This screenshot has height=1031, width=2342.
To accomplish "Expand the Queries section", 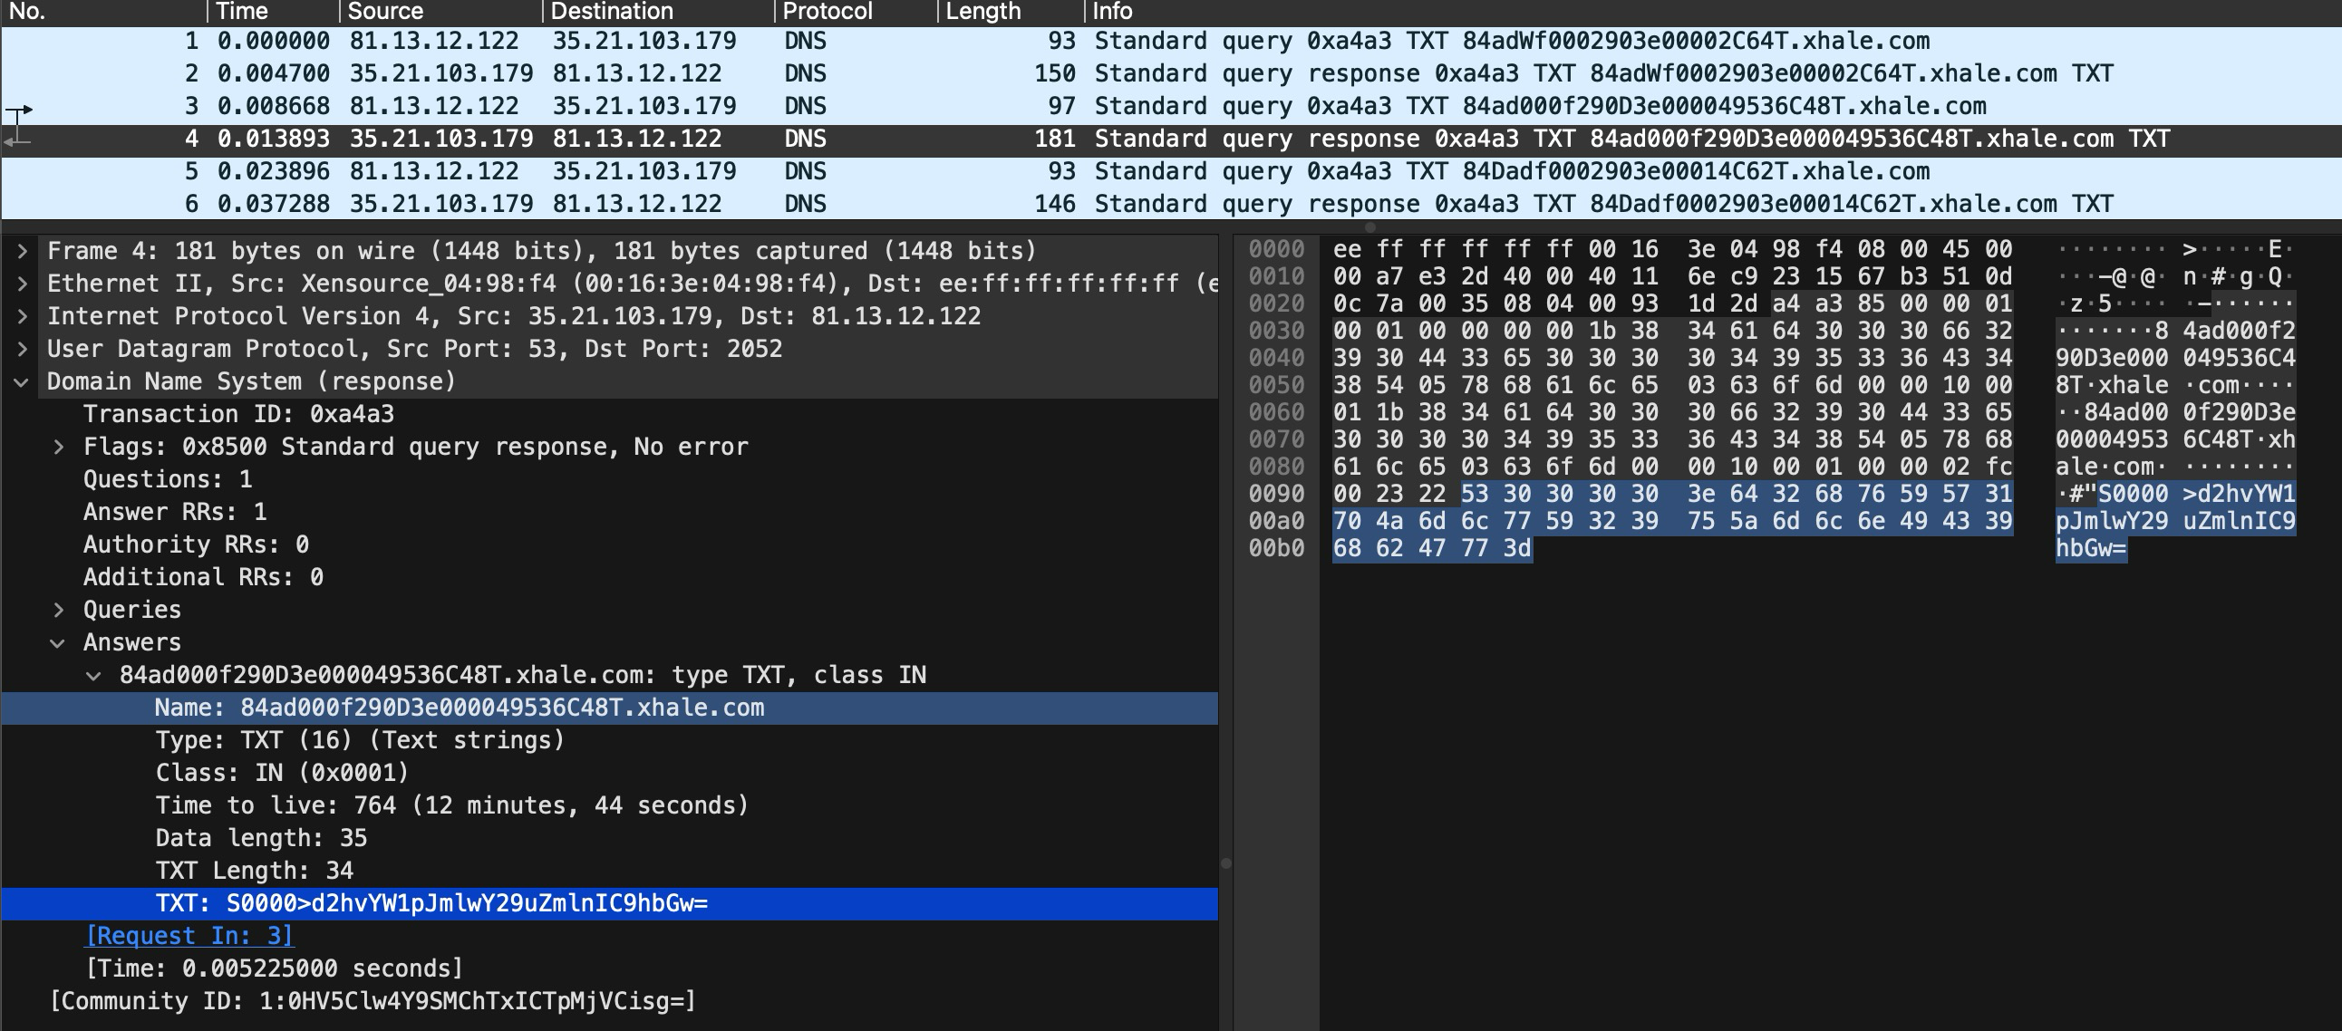I will 58,610.
